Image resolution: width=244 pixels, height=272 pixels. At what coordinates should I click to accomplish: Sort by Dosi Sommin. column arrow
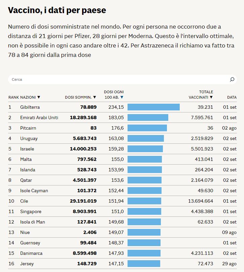point(95,97)
